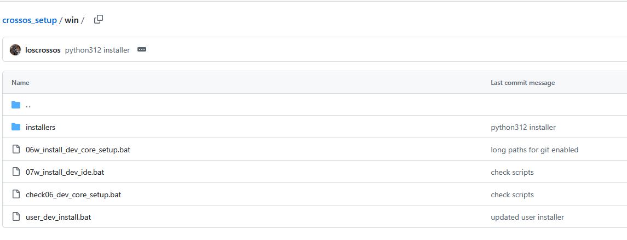This screenshot has width=627, height=240.
Task: Open 06w_install_dev_core_setup.bat file
Action: pyautogui.click(x=78, y=150)
